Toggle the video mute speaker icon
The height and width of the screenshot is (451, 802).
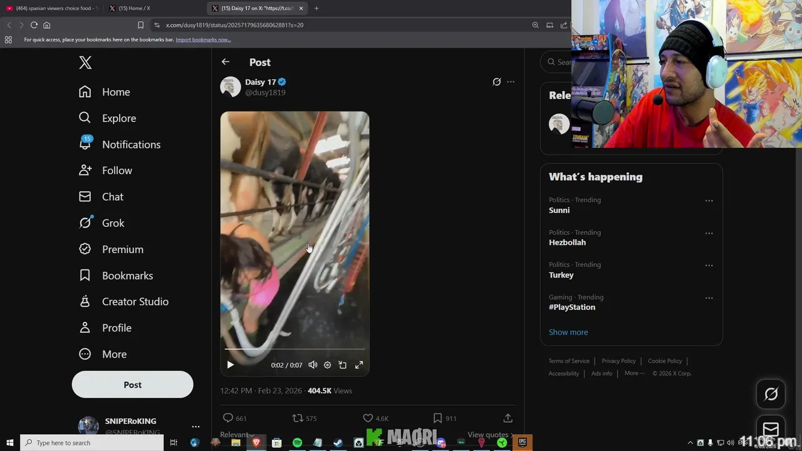[313, 365]
